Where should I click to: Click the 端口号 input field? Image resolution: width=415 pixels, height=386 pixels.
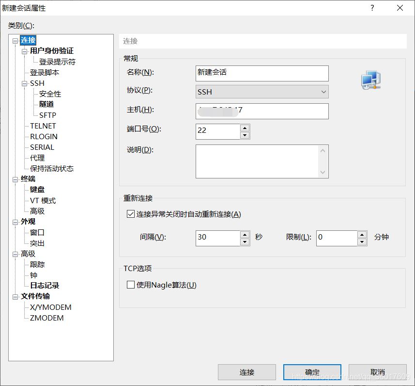point(218,131)
